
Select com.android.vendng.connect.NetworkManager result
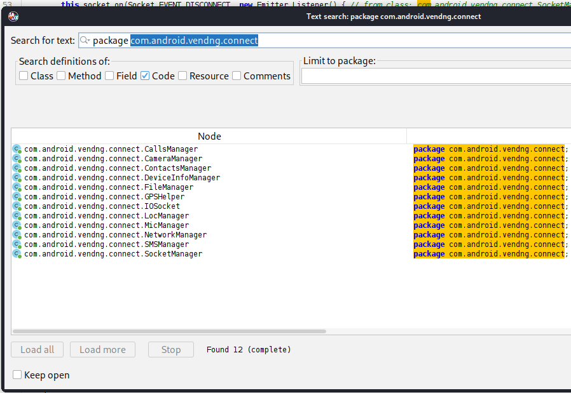[x=116, y=235]
